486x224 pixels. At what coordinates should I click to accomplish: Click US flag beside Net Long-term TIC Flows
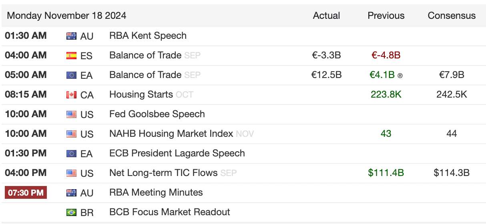point(71,173)
